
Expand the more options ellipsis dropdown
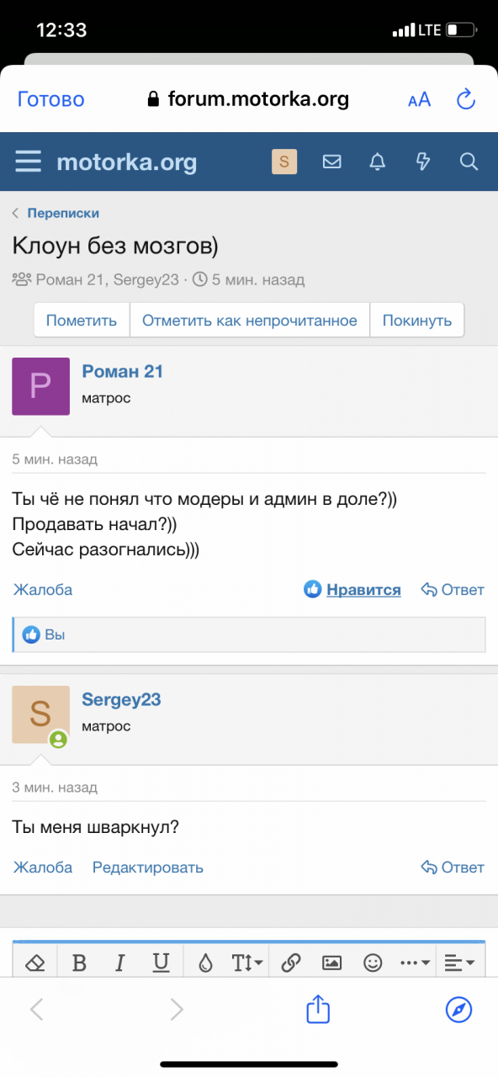click(416, 963)
